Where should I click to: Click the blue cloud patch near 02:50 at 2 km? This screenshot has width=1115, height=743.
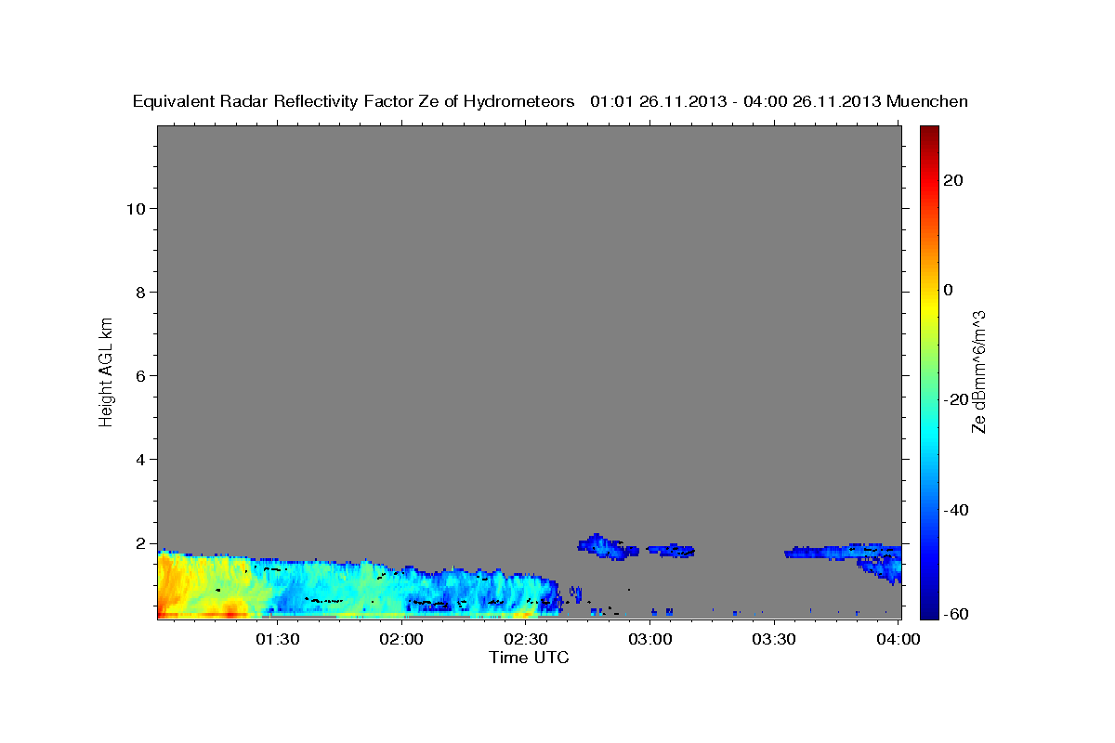609,547
